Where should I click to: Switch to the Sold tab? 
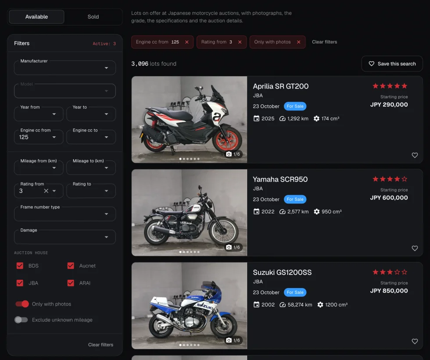click(x=93, y=17)
